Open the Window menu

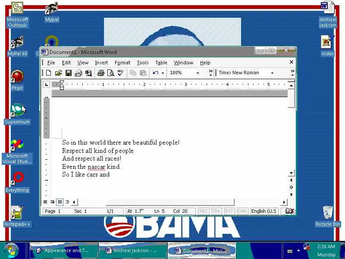pos(184,63)
